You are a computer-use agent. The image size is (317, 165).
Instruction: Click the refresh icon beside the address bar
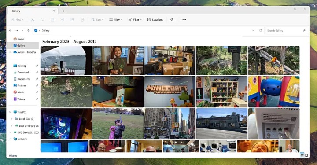tap(261, 30)
